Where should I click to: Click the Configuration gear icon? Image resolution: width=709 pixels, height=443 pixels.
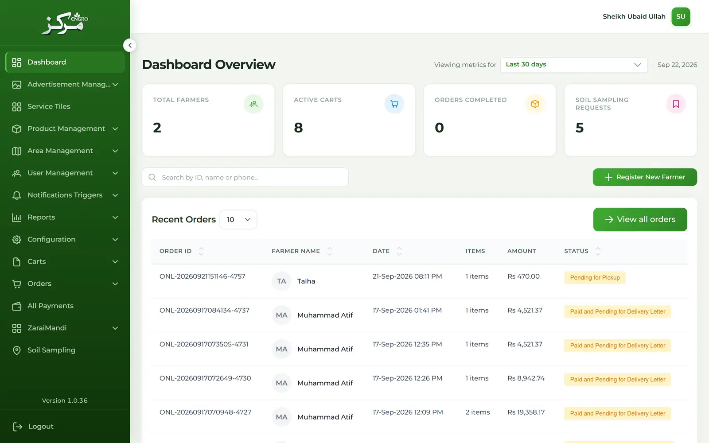(x=17, y=240)
